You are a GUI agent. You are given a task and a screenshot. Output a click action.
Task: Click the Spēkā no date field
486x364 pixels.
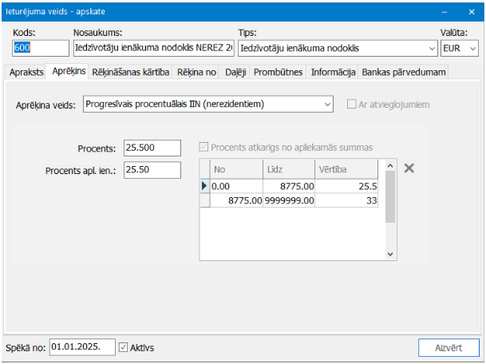coord(82,347)
